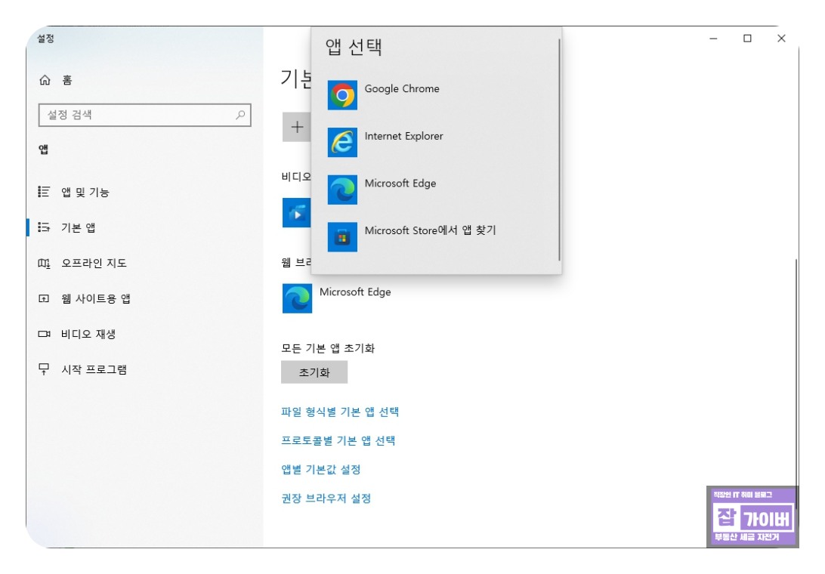Open Microsoft Store icon in app picker
This screenshot has height=574, width=825.
pos(342,236)
